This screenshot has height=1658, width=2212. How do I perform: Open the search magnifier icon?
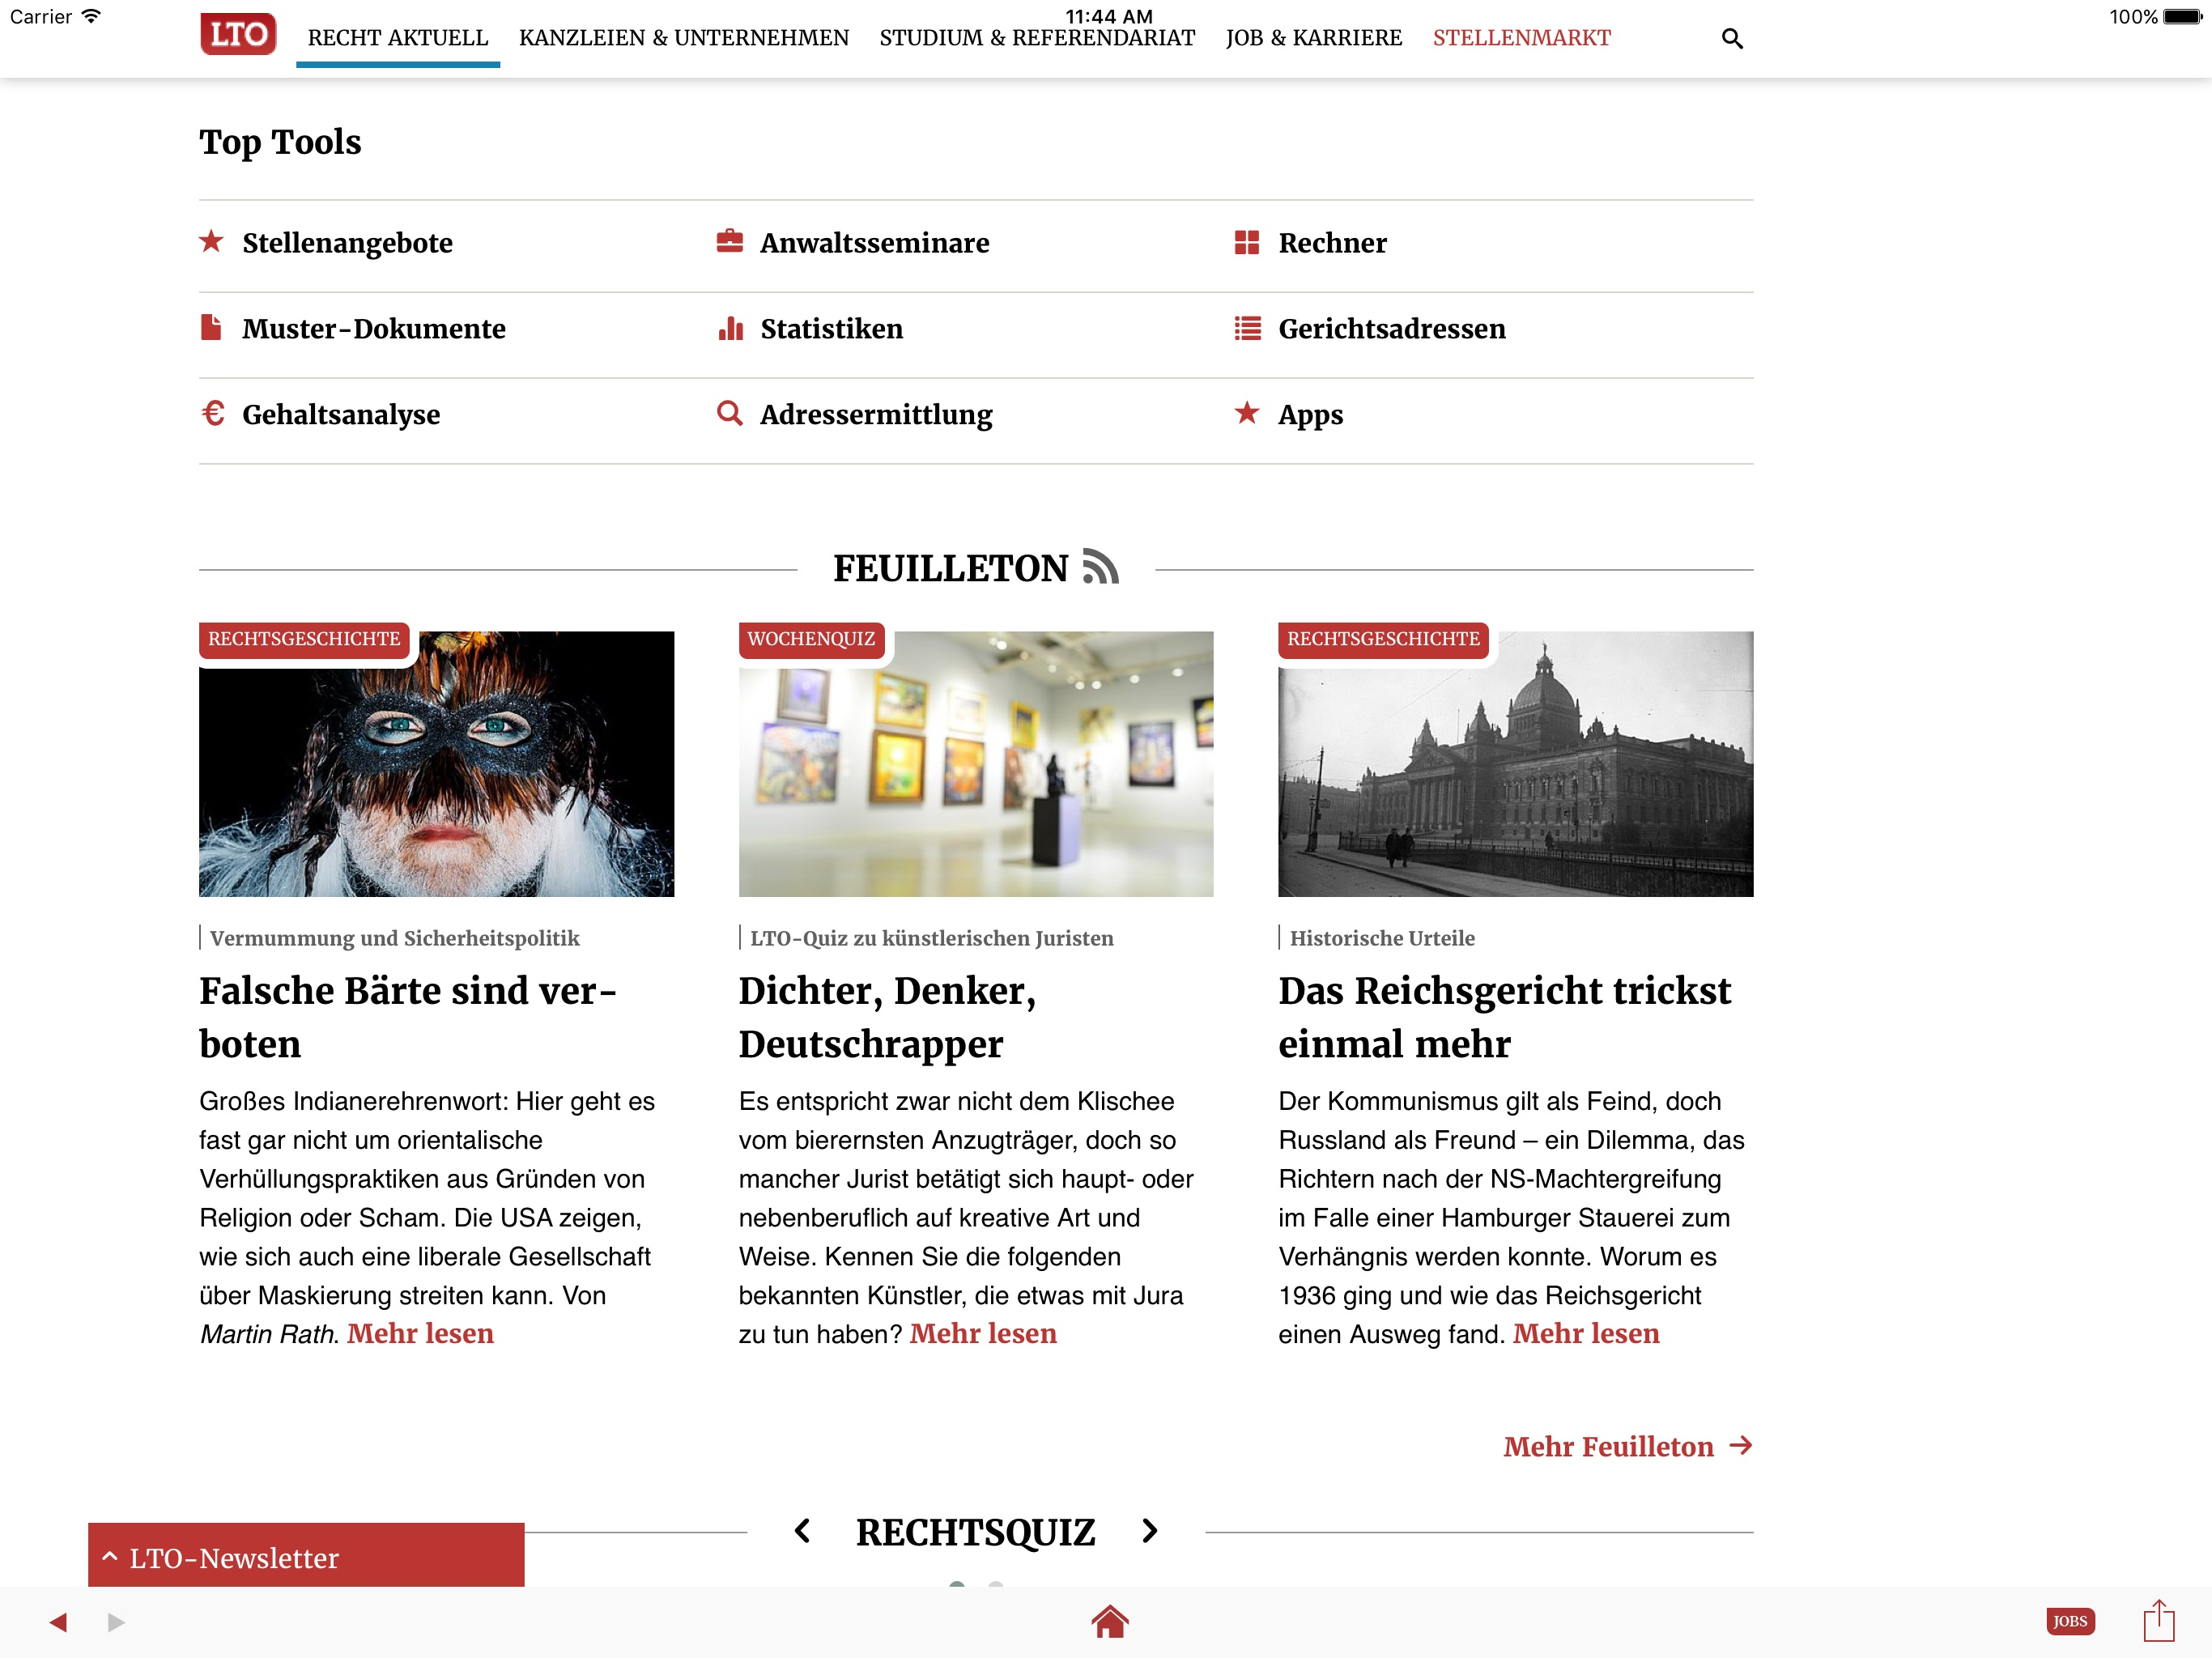tap(1732, 39)
